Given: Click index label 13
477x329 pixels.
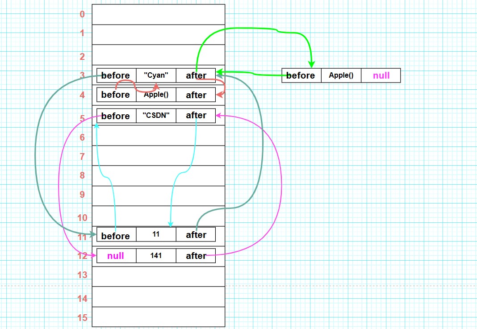Looking at the screenshot, I should pyautogui.click(x=82, y=275).
